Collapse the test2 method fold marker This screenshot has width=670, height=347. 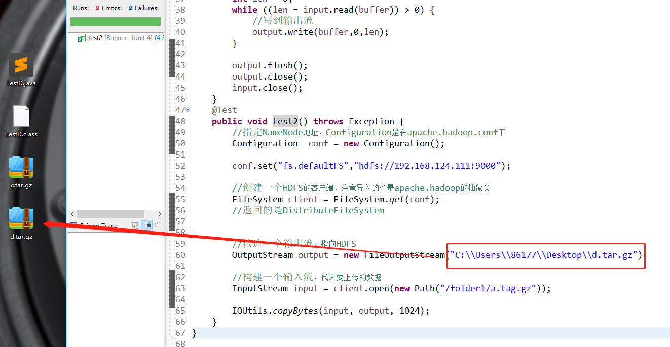188,110
